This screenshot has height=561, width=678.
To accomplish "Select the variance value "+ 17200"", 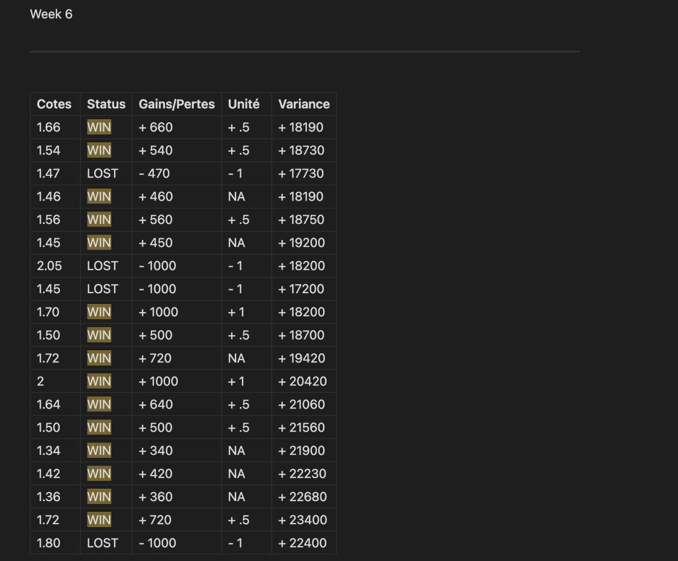I will (x=301, y=289).
